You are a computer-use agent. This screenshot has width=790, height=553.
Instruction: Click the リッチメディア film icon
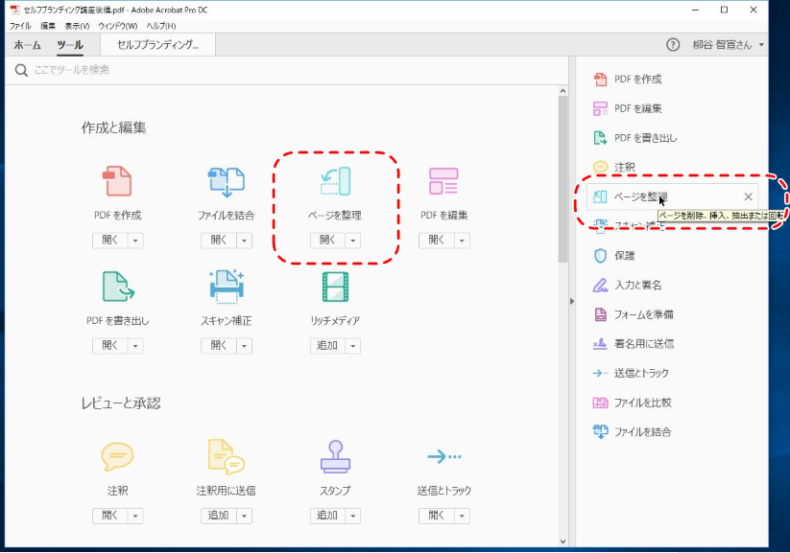pos(335,287)
